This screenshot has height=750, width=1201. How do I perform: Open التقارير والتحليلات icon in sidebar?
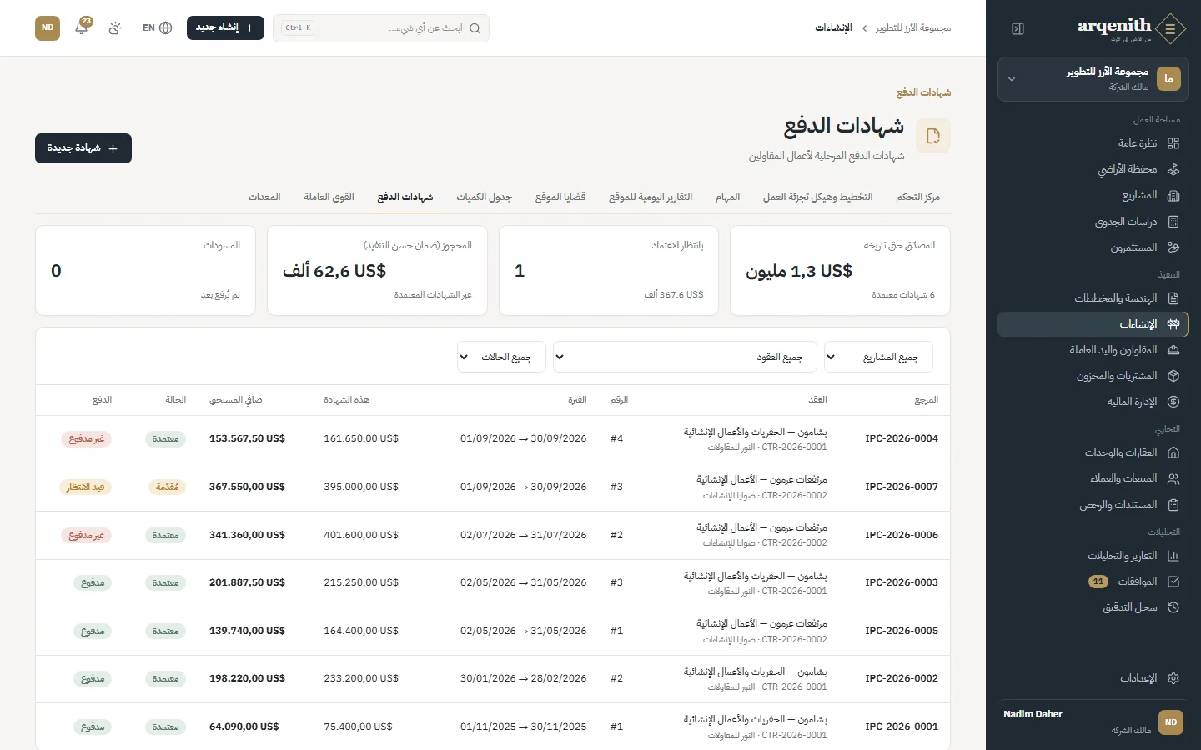(1173, 556)
